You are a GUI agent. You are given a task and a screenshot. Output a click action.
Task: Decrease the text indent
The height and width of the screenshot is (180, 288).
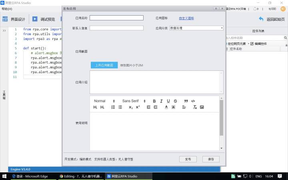tap(148, 107)
